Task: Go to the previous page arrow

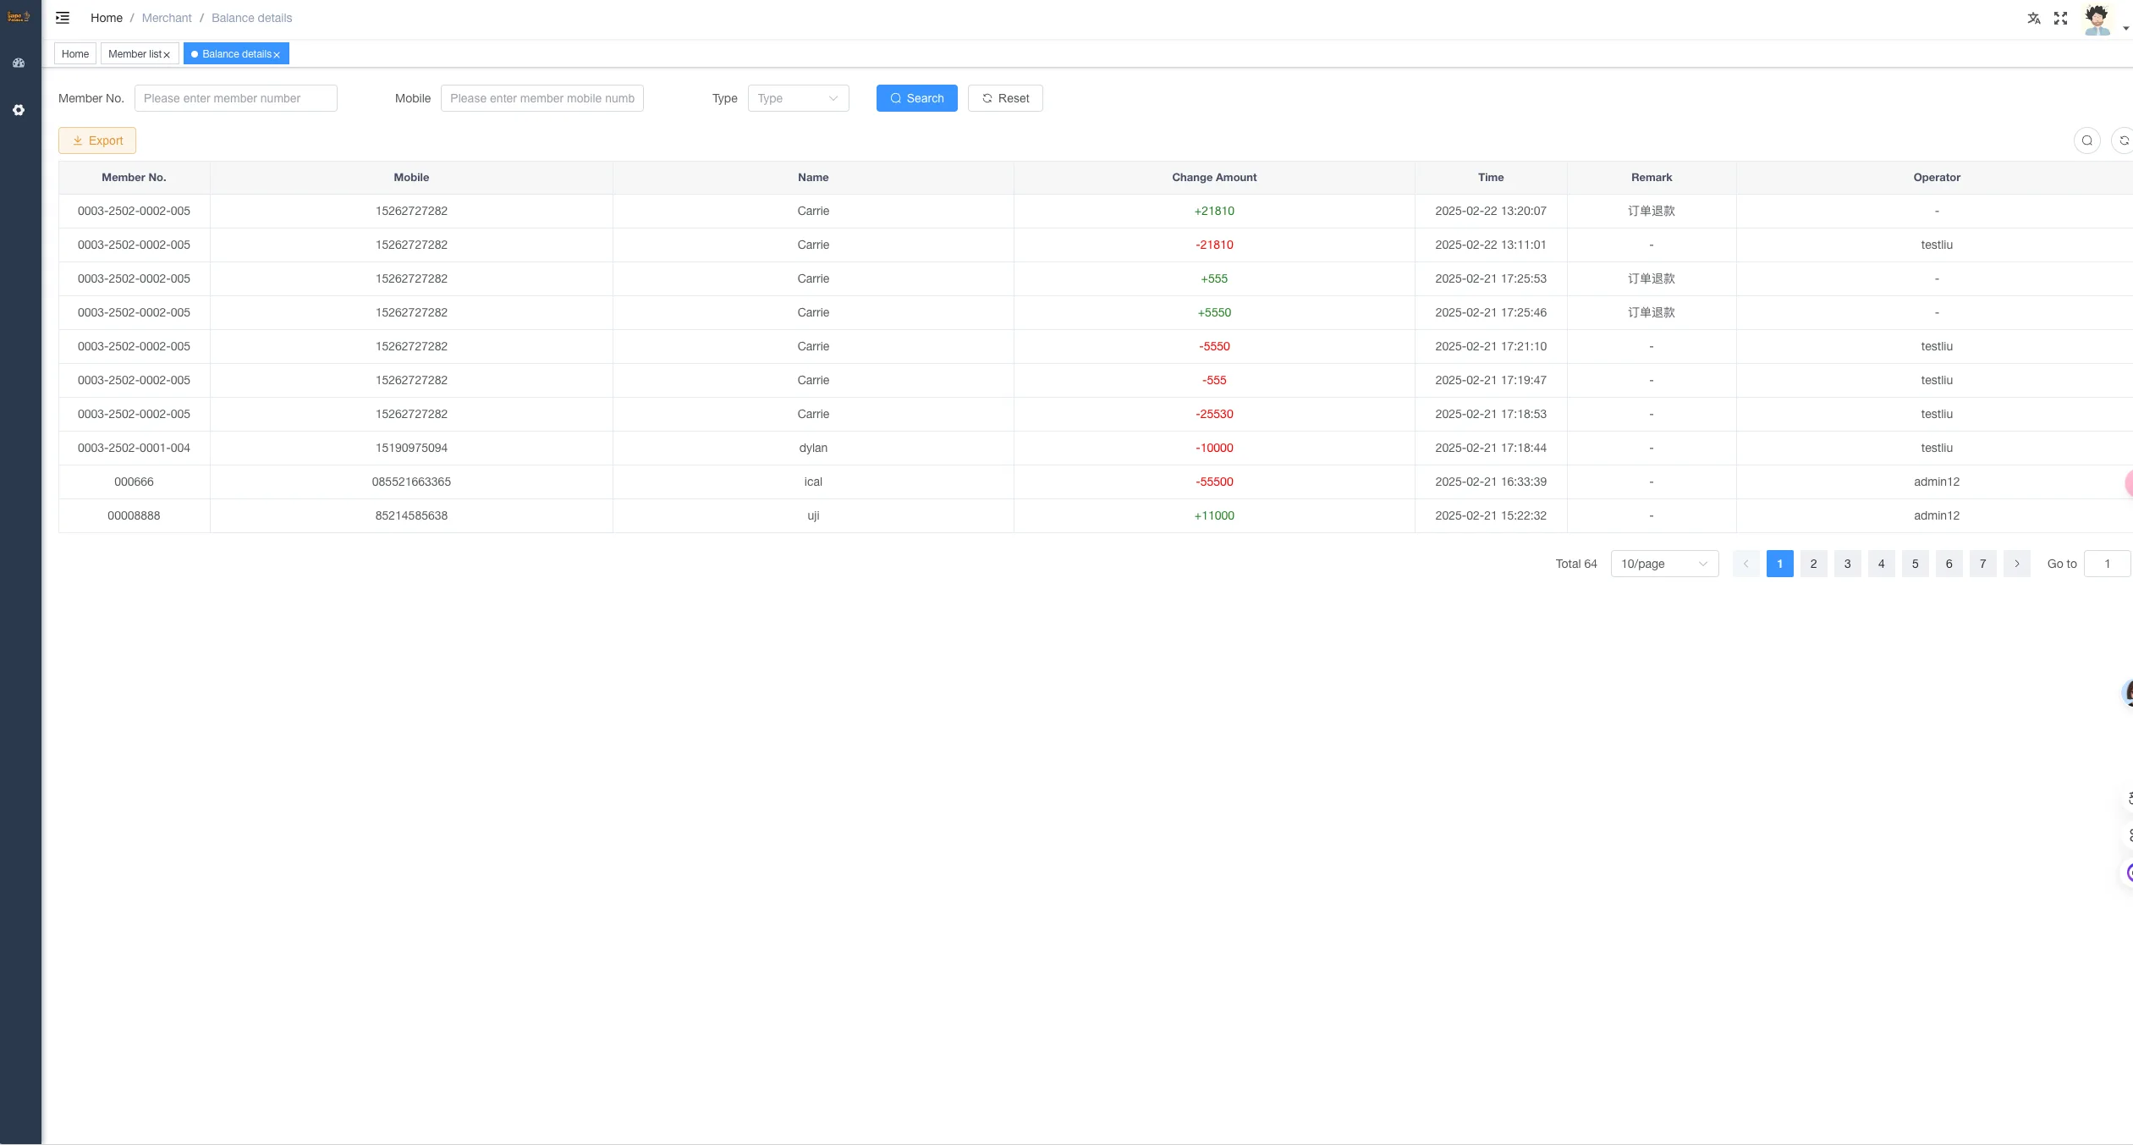Action: (x=1746, y=564)
